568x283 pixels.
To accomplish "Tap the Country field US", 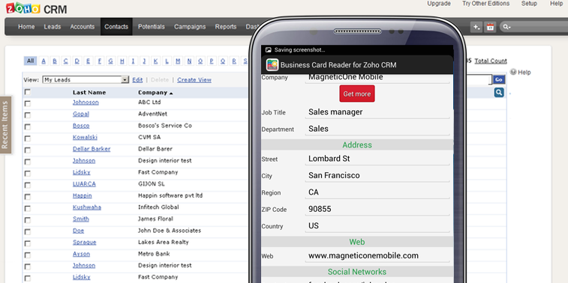I will (x=377, y=226).
